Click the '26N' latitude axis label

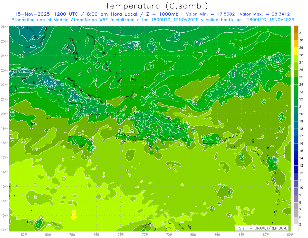click(4, 27)
